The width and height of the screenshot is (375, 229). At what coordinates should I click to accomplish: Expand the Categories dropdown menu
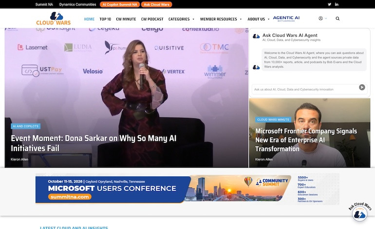pos(181,19)
